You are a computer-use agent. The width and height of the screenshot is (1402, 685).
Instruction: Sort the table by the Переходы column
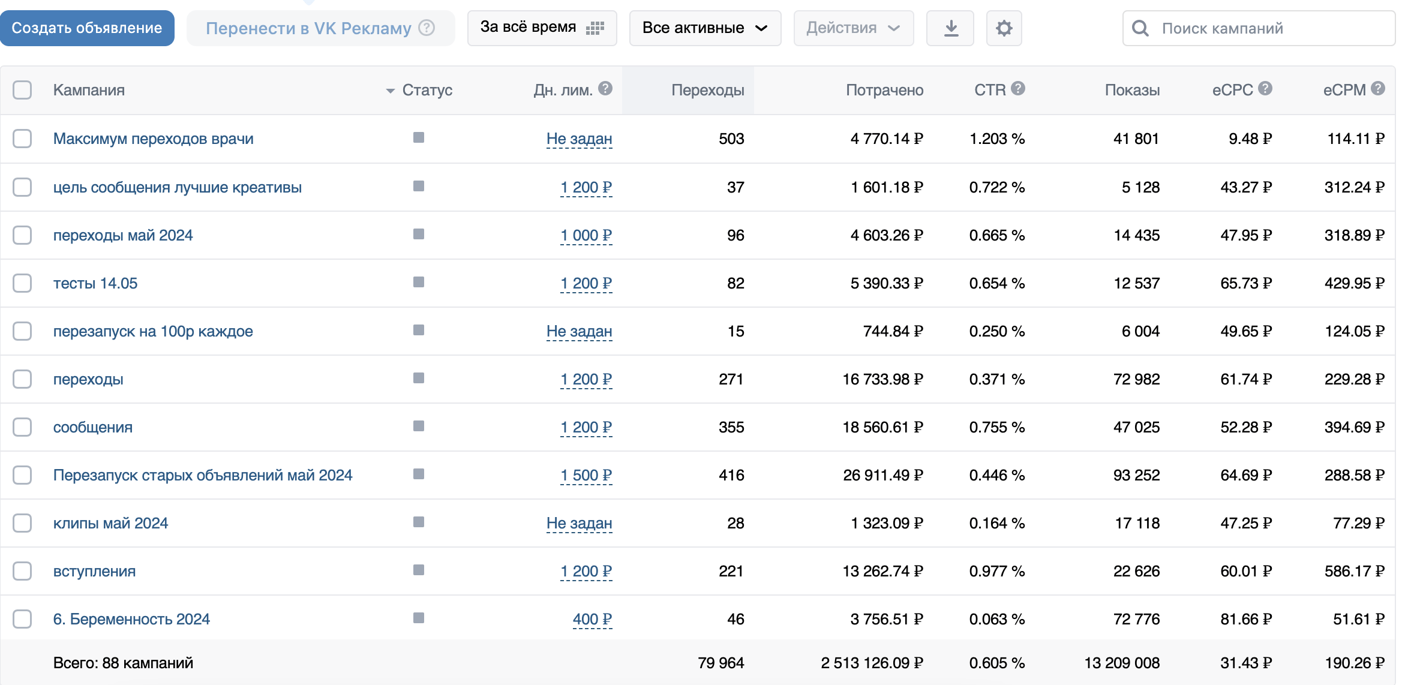pyautogui.click(x=707, y=90)
